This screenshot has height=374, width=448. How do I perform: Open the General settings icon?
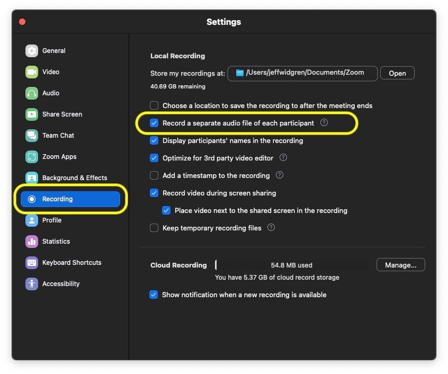32,51
